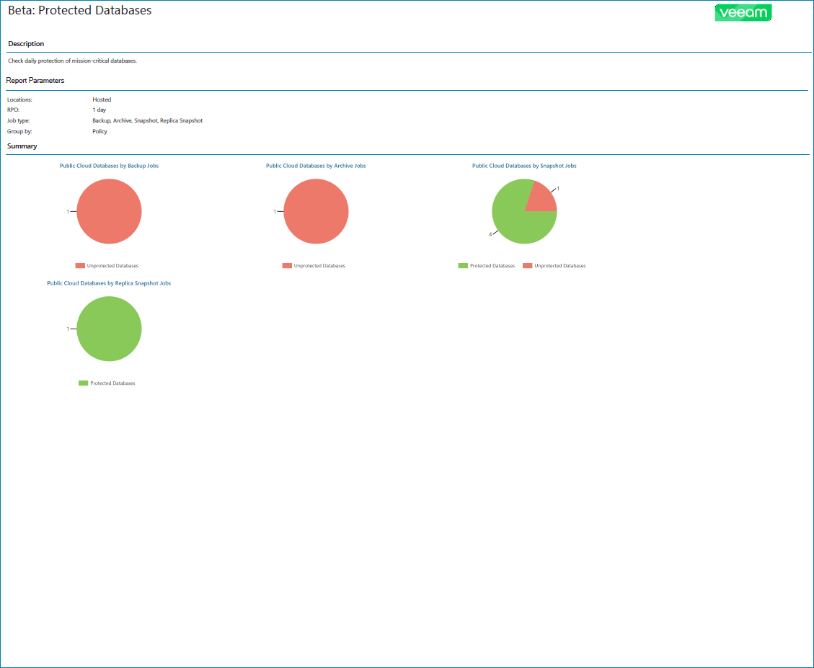This screenshot has width=814, height=668.
Task: Click the 'RPO:' parameter label
Action: [13, 110]
